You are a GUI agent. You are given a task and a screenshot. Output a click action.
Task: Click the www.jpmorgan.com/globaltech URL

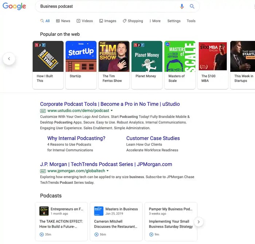(76, 171)
